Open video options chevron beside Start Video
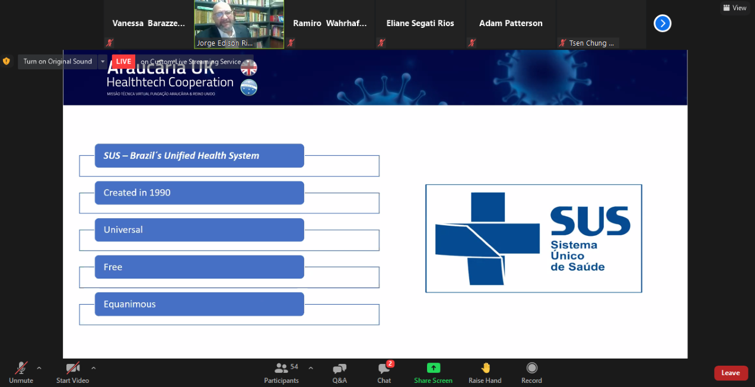This screenshot has height=387, width=755. pos(93,368)
